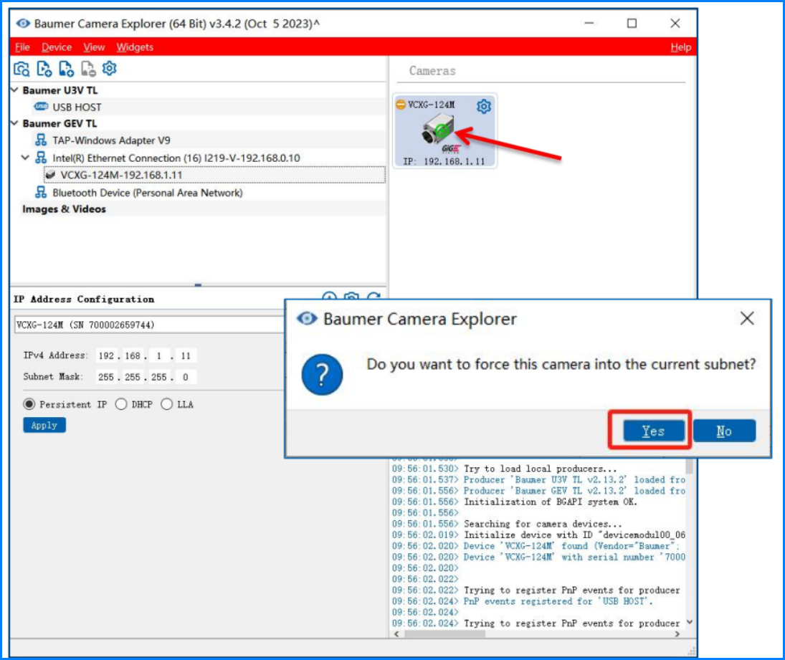The height and width of the screenshot is (660, 785).
Task: Maximize the Baumer Camera Explorer window
Action: click(x=632, y=24)
